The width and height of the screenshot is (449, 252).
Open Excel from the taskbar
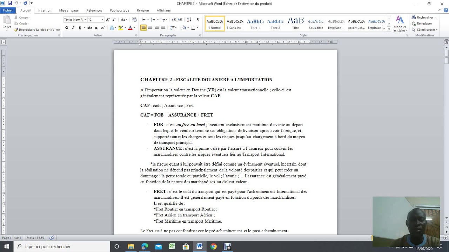(172, 246)
